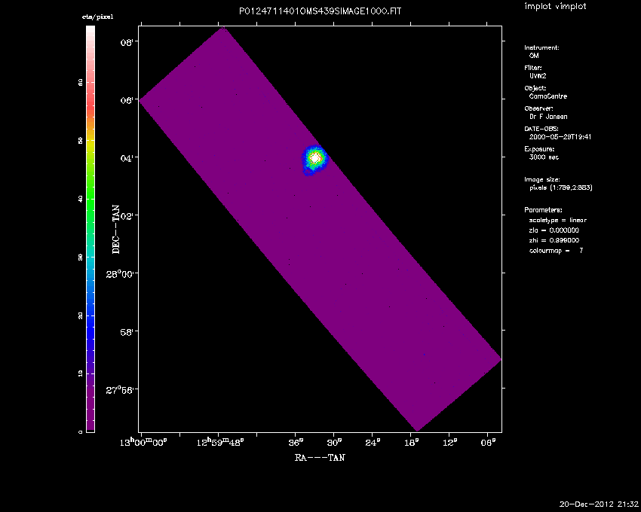Click the ComaCentre object name
Screen dimensions: 641x512
[548, 96]
